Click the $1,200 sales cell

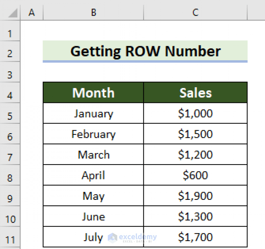coord(195,154)
